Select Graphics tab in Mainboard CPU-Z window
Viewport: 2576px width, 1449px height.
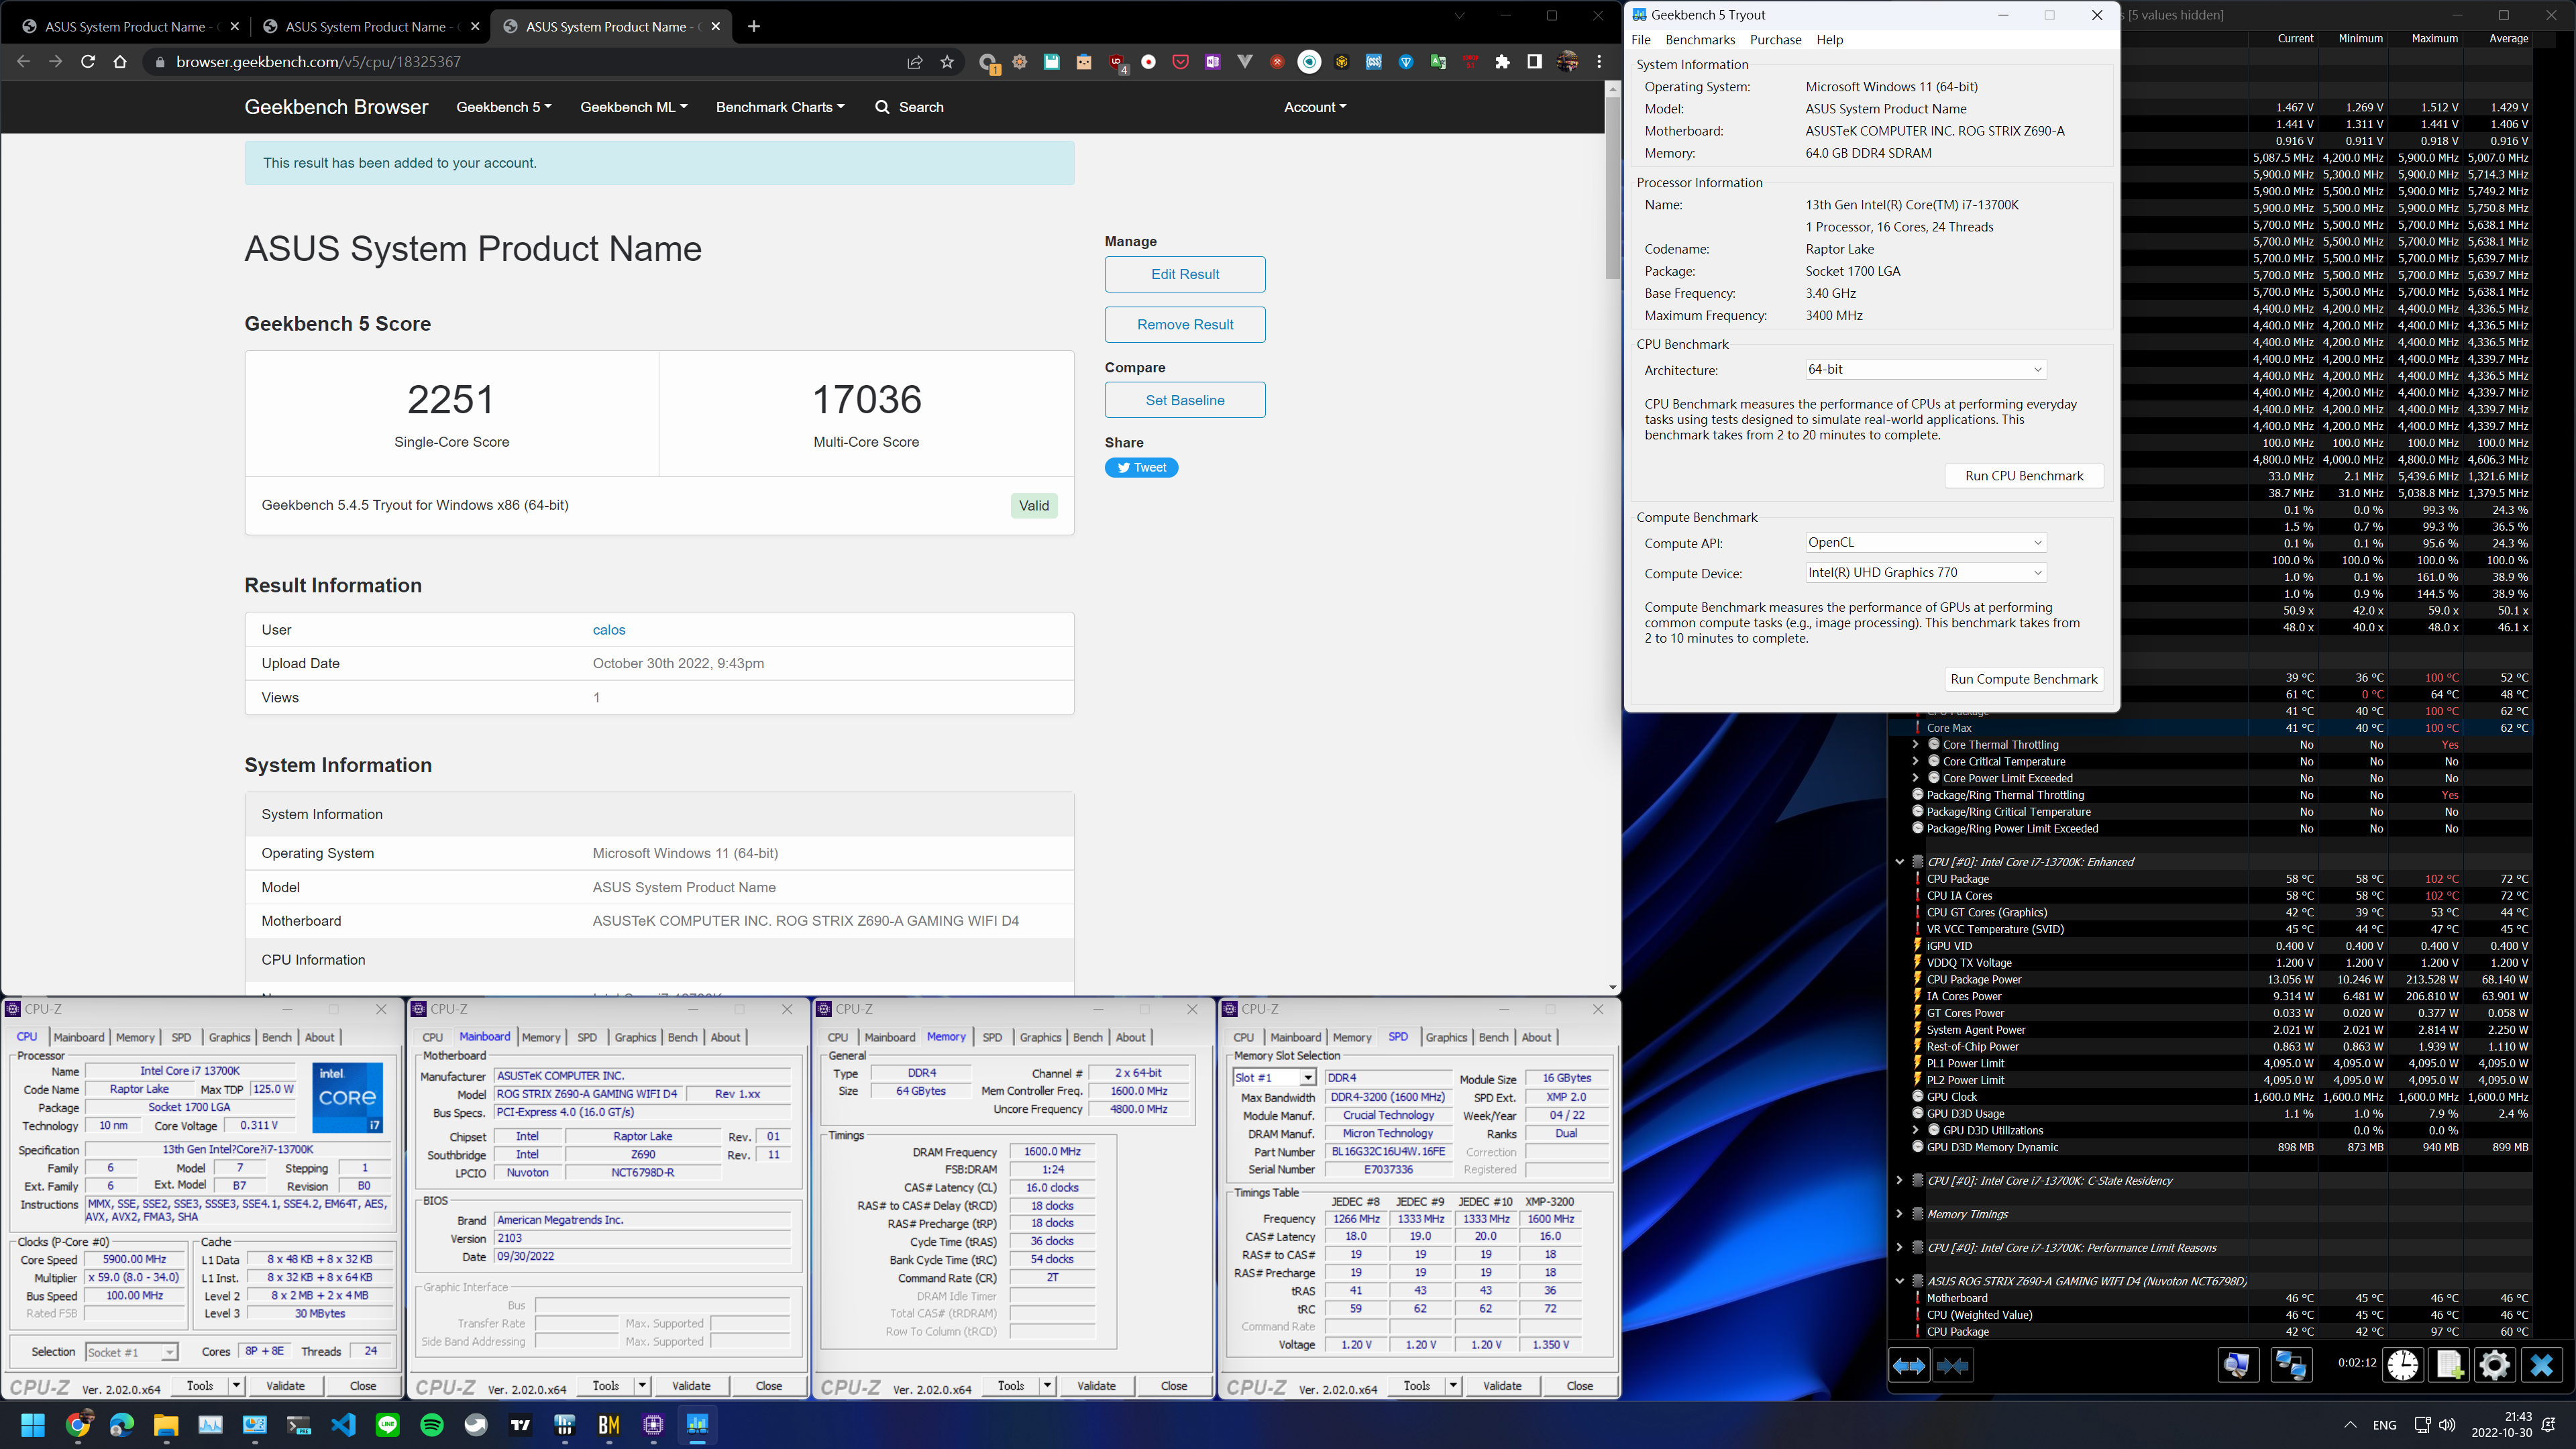[x=635, y=1037]
